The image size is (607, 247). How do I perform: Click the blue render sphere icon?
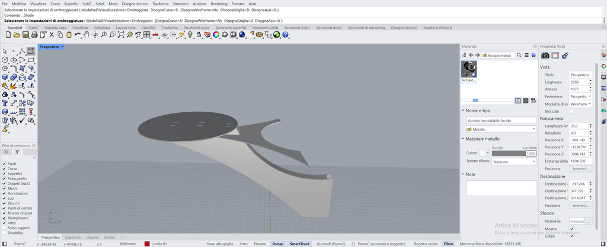click(x=242, y=35)
